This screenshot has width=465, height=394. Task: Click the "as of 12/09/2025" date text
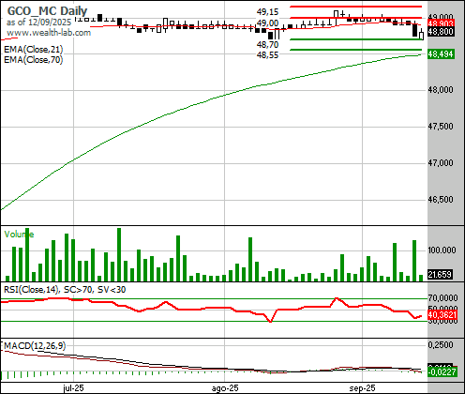click(38, 23)
